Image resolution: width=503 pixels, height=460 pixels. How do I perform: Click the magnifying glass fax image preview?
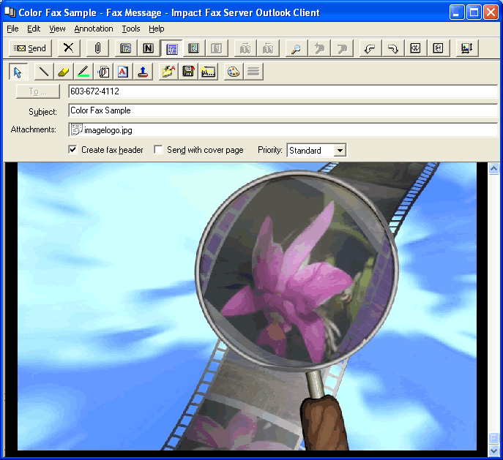(x=247, y=306)
